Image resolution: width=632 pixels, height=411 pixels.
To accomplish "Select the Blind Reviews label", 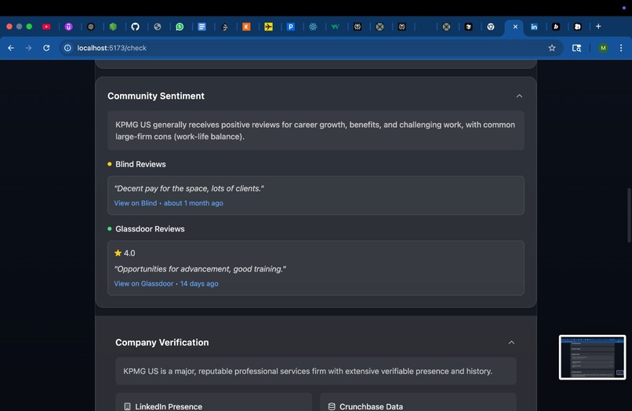I will [140, 164].
